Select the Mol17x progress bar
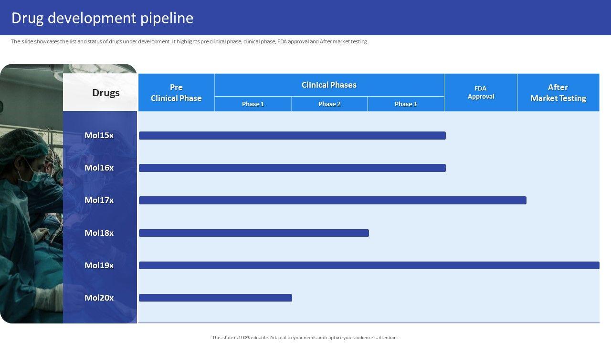Screen dimensions: 611x343 332,201
